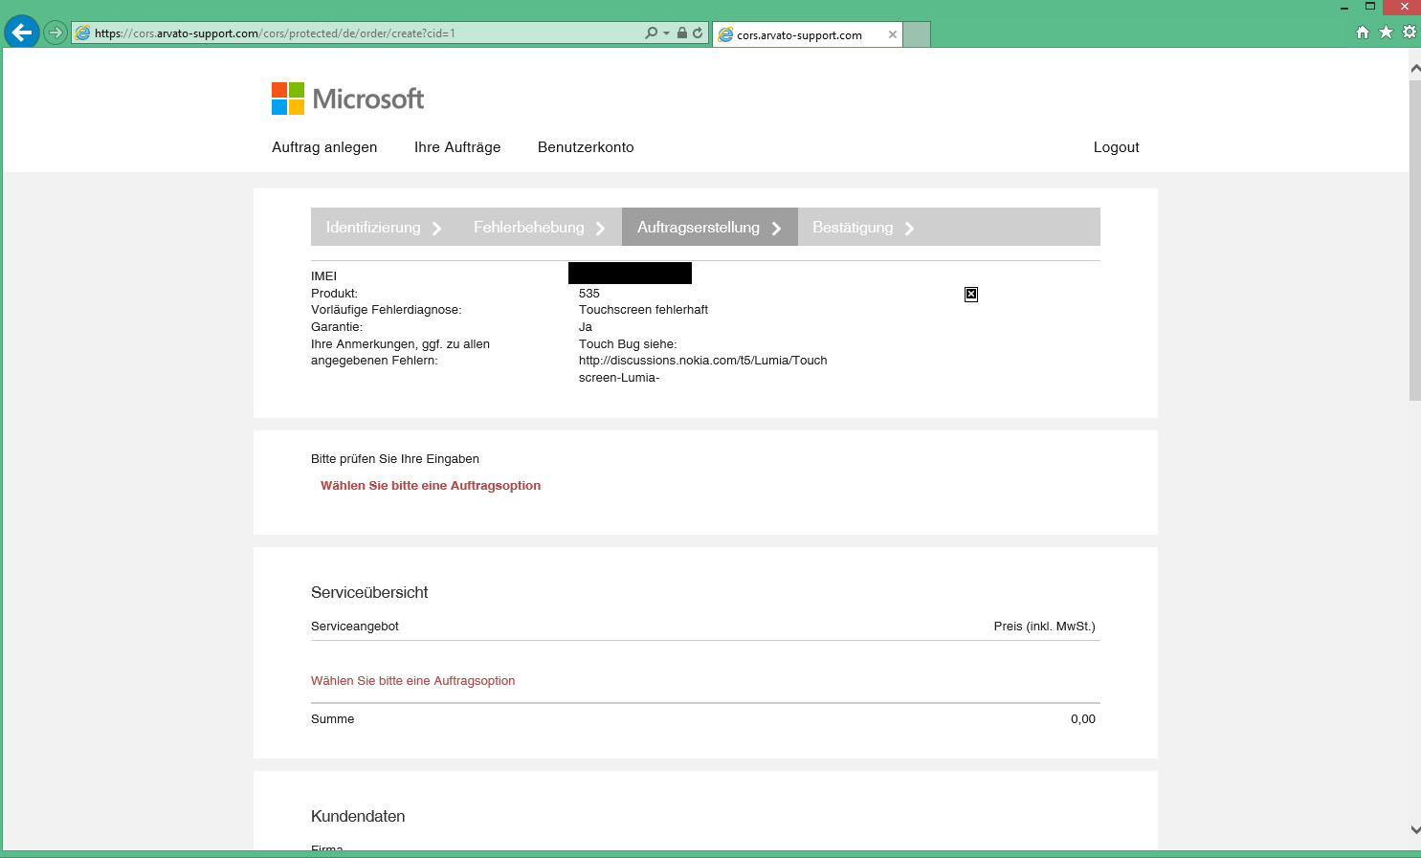
Task: Click 'Bitte prüfen Sie Ihre Eingaben' text
Action: coord(395,459)
